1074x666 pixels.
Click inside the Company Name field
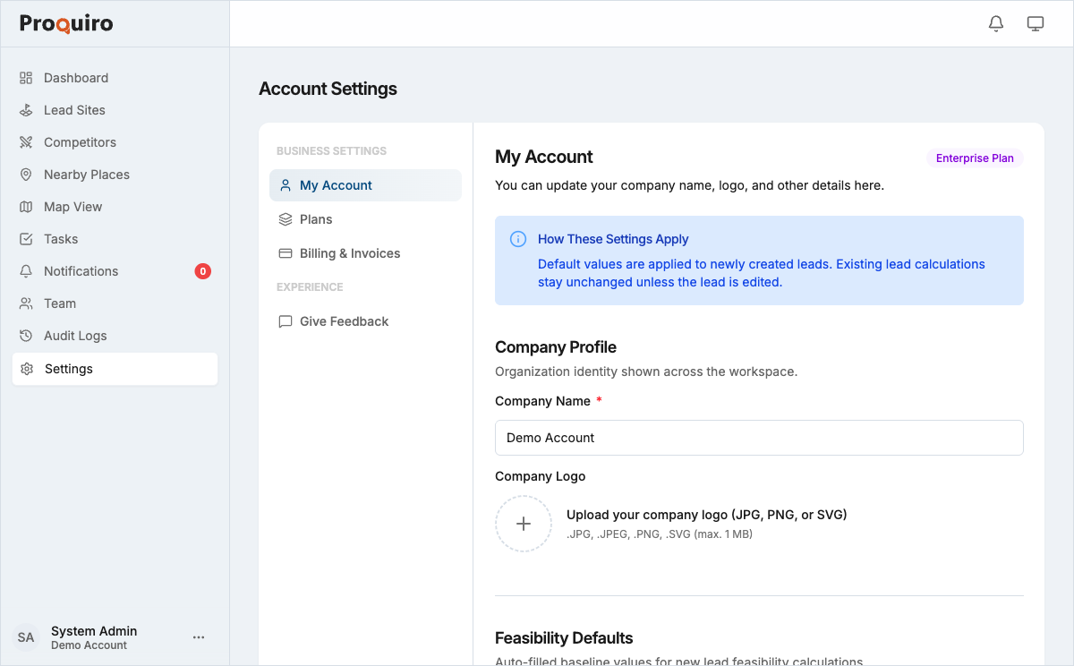click(x=759, y=438)
